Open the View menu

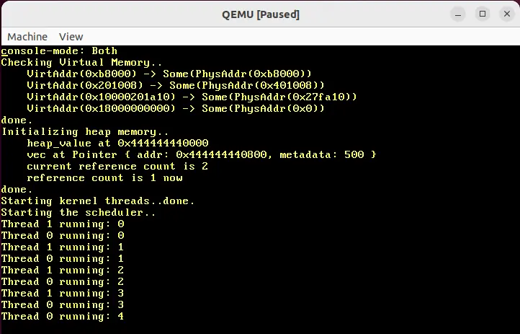click(71, 36)
